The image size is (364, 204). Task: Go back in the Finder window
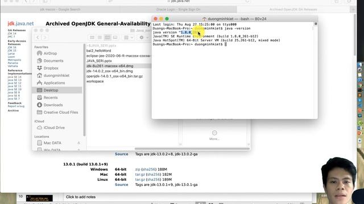point(38,37)
